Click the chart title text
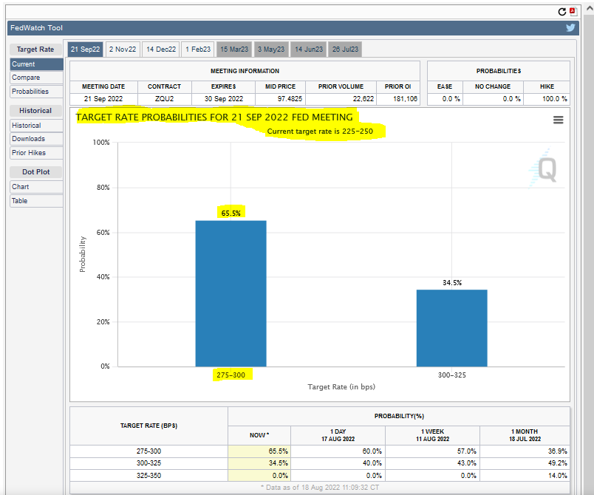The image size is (594, 495). point(214,117)
